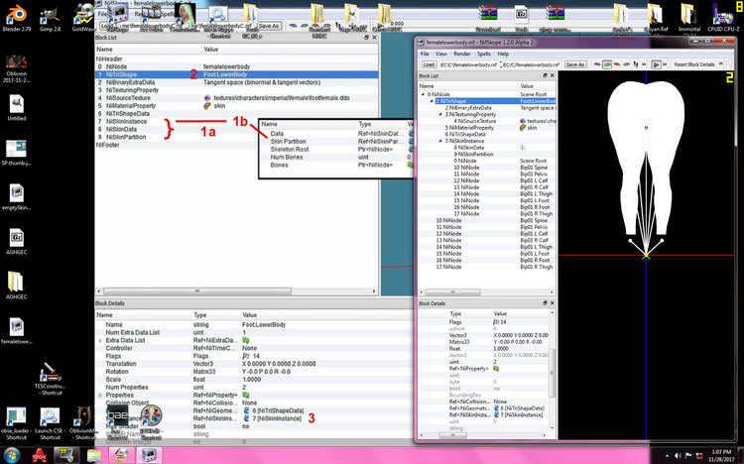Viewport: 744px width, 464px height.
Task: Click the load path field in front window
Action: (469, 64)
